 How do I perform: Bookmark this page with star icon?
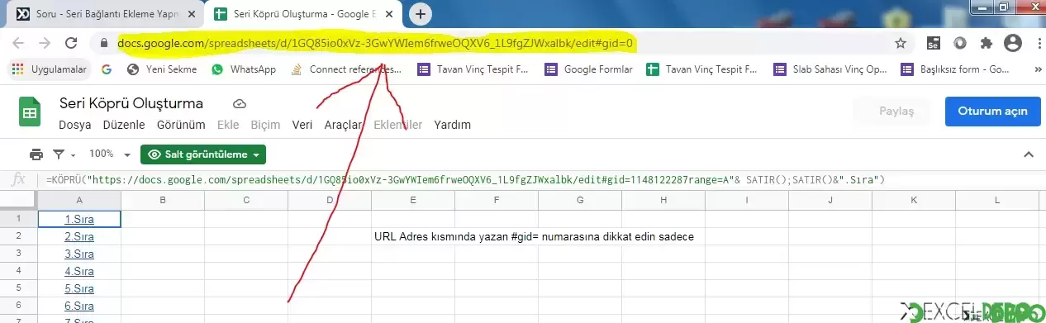[900, 43]
